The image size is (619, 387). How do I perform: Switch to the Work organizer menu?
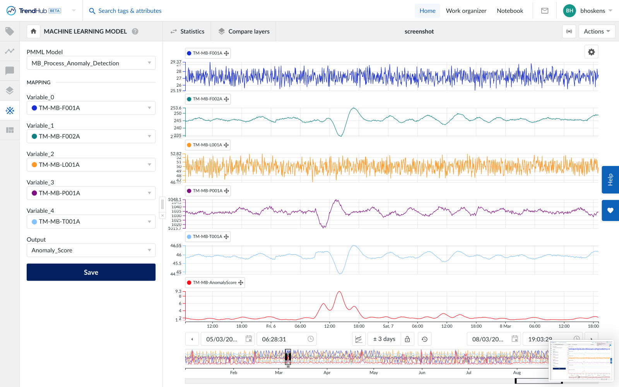click(x=466, y=11)
